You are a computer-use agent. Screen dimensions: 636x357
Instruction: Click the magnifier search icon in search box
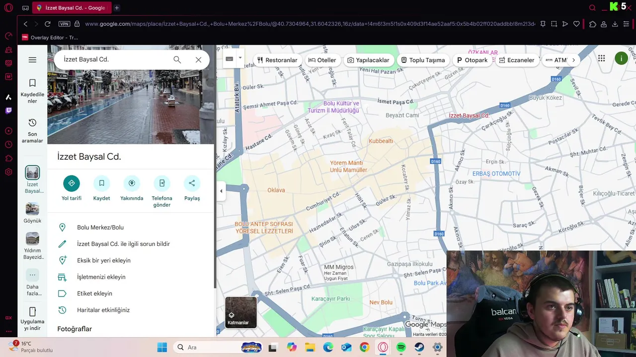coord(177,59)
